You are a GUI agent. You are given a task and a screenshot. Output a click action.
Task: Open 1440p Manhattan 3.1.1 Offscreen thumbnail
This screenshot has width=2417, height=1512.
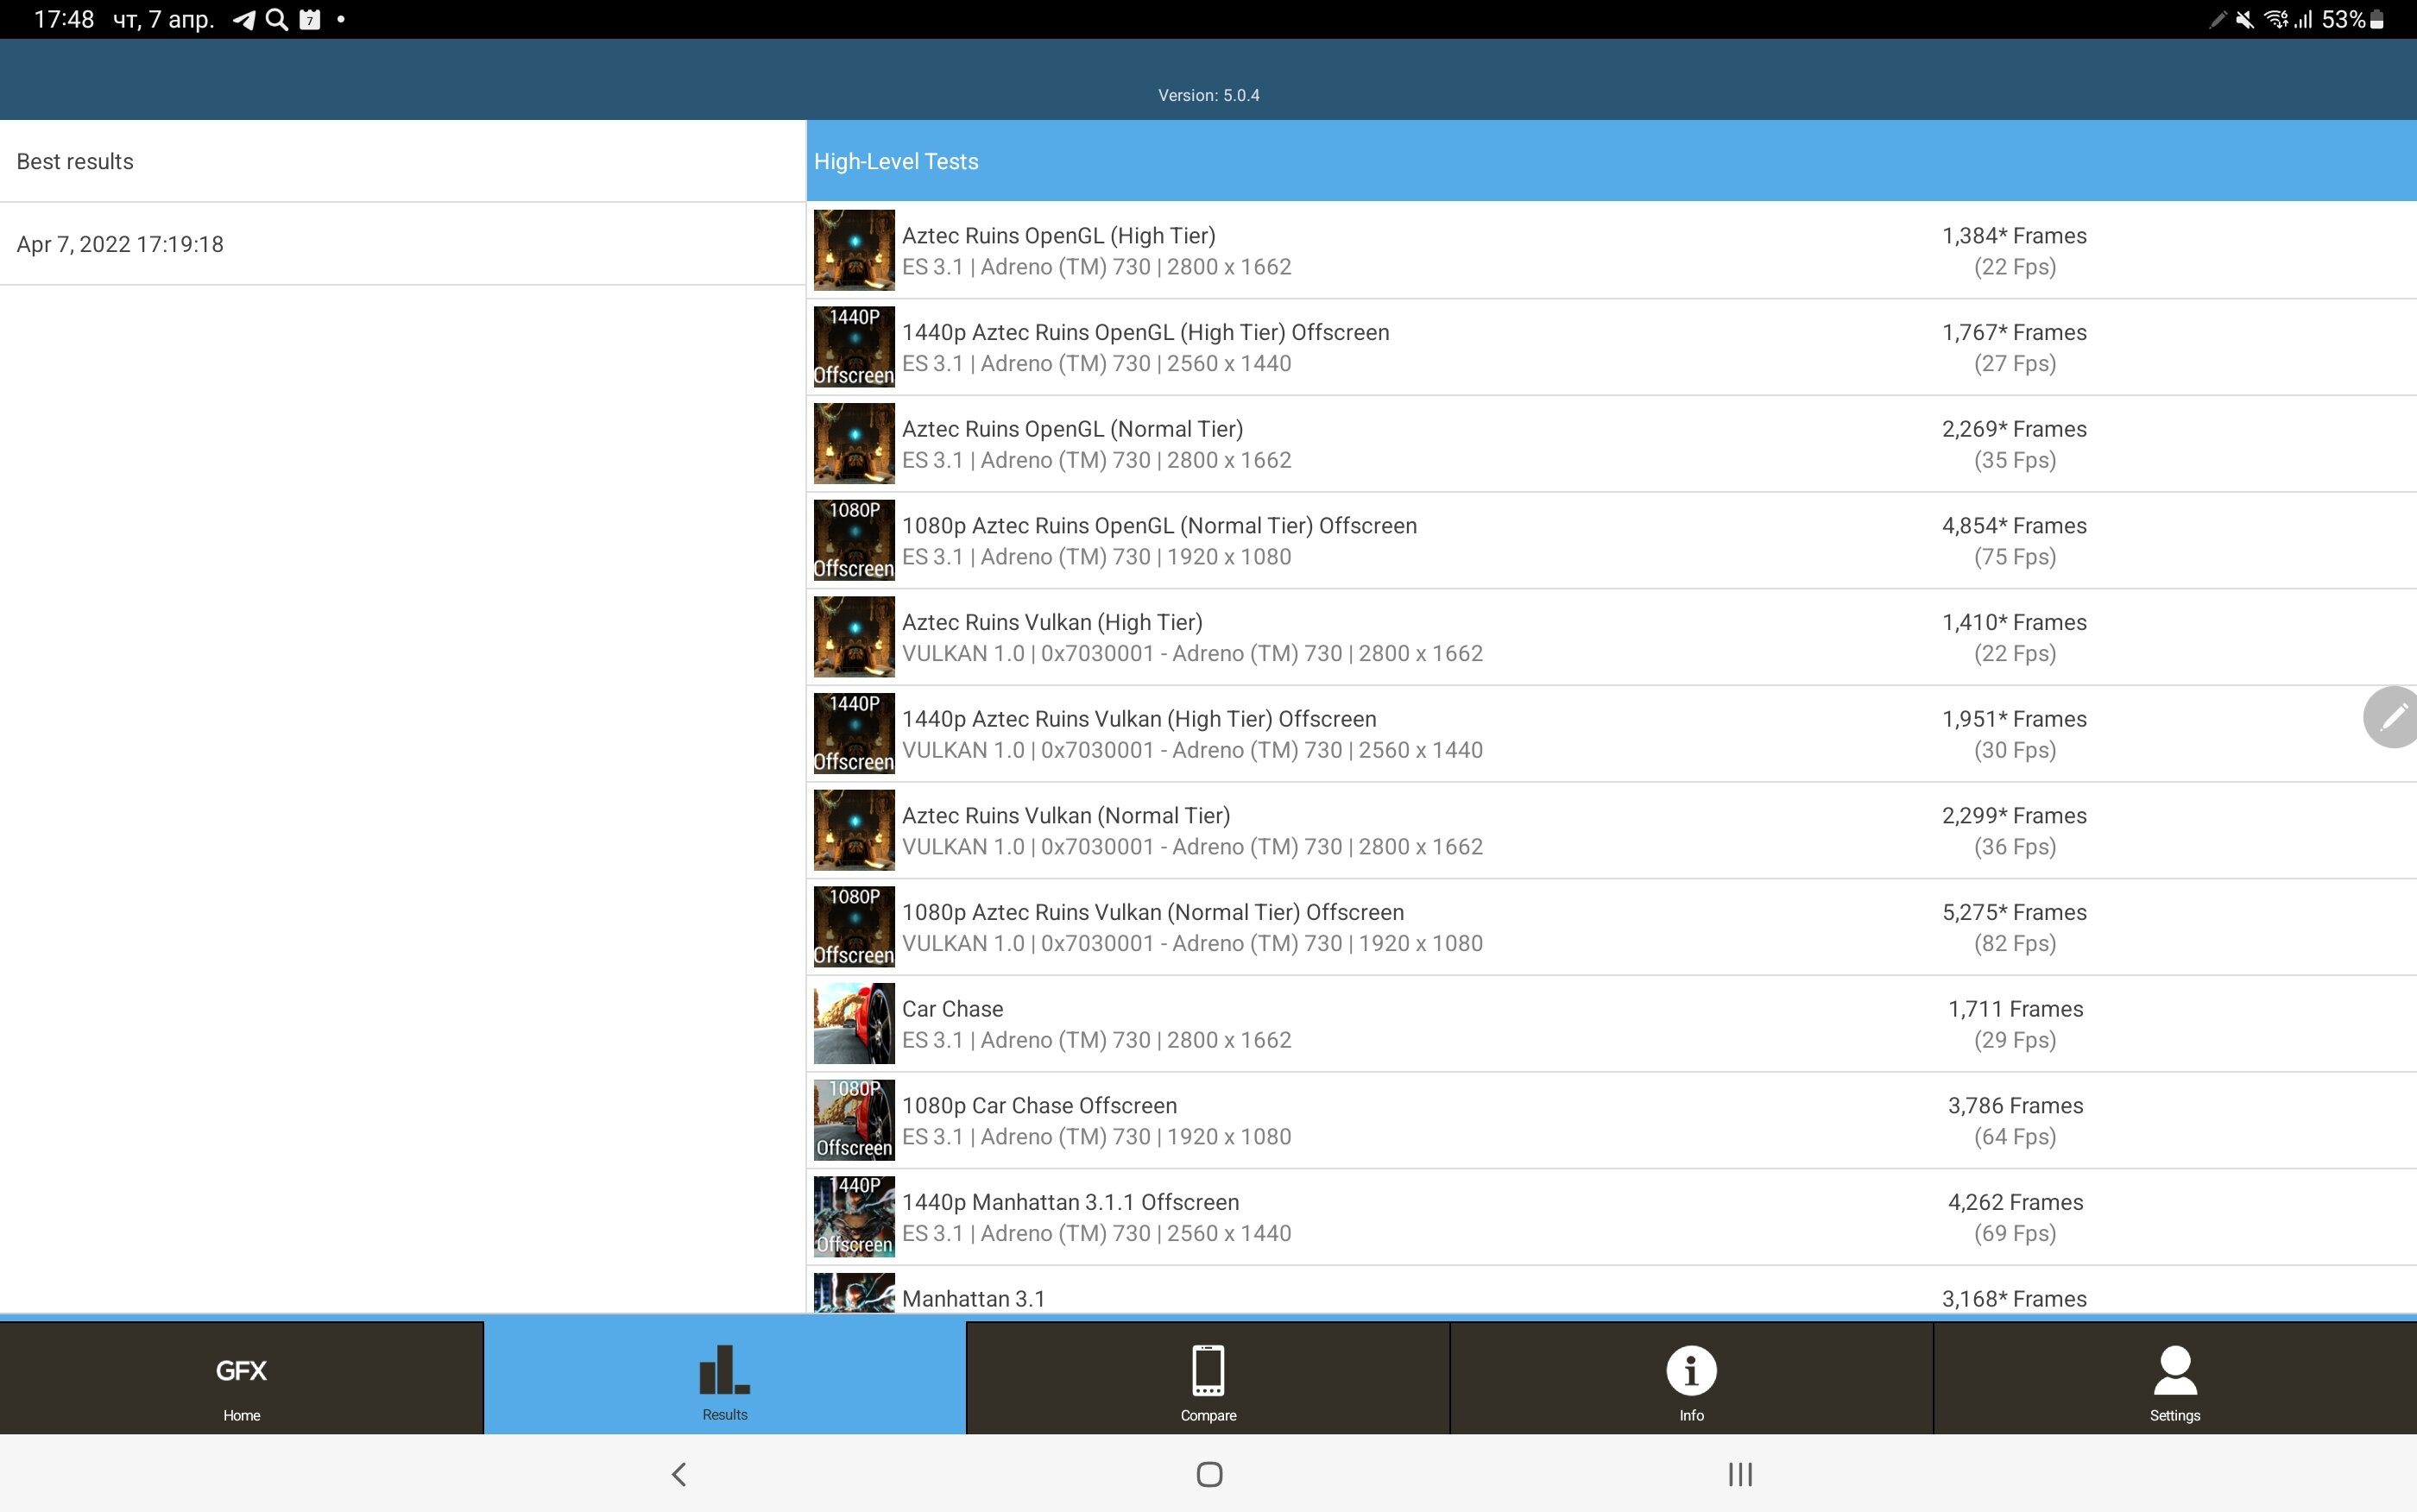click(854, 1217)
